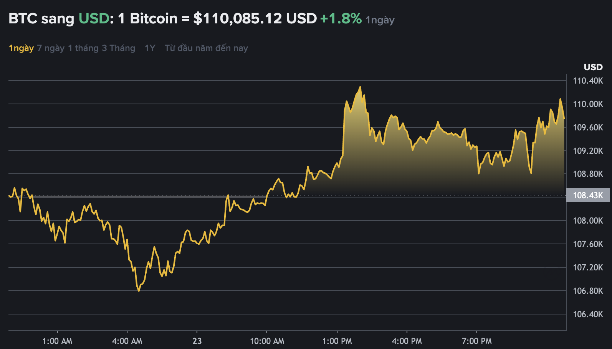Click the +1.8% change percentage
Image resolution: width=612 pixels, height=349 pixels.
341,18
